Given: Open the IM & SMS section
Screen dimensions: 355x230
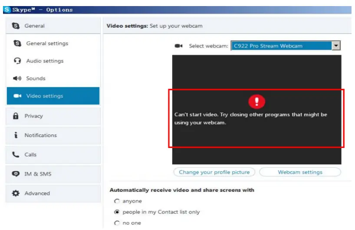Looking at the screenshot, I should [x=53, y=174].
